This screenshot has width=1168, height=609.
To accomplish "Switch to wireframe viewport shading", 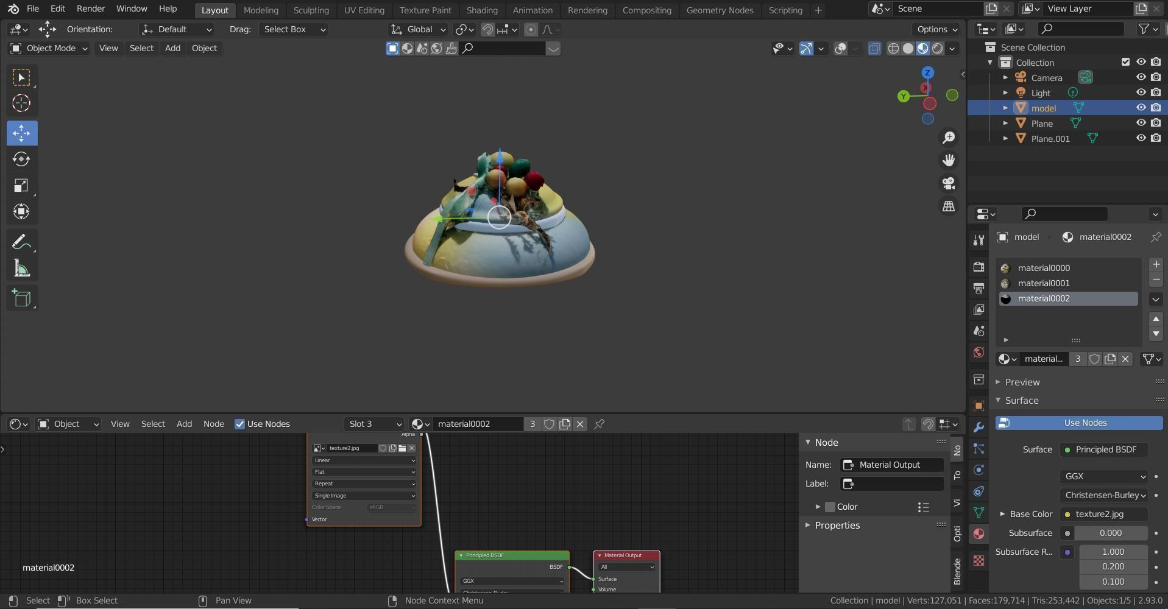I will (893, 49).
